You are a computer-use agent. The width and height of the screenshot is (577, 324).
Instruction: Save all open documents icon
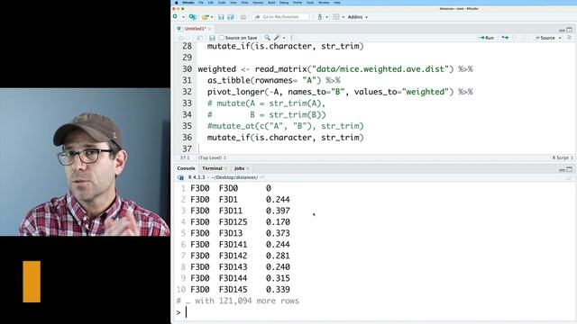231,17
